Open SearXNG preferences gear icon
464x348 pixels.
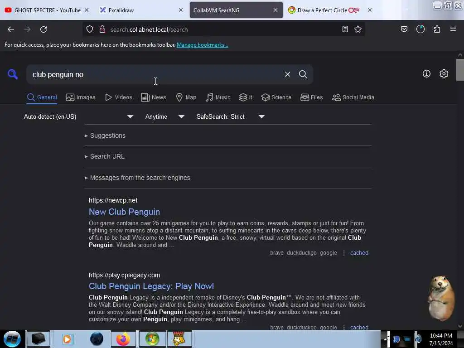[444, 74]
